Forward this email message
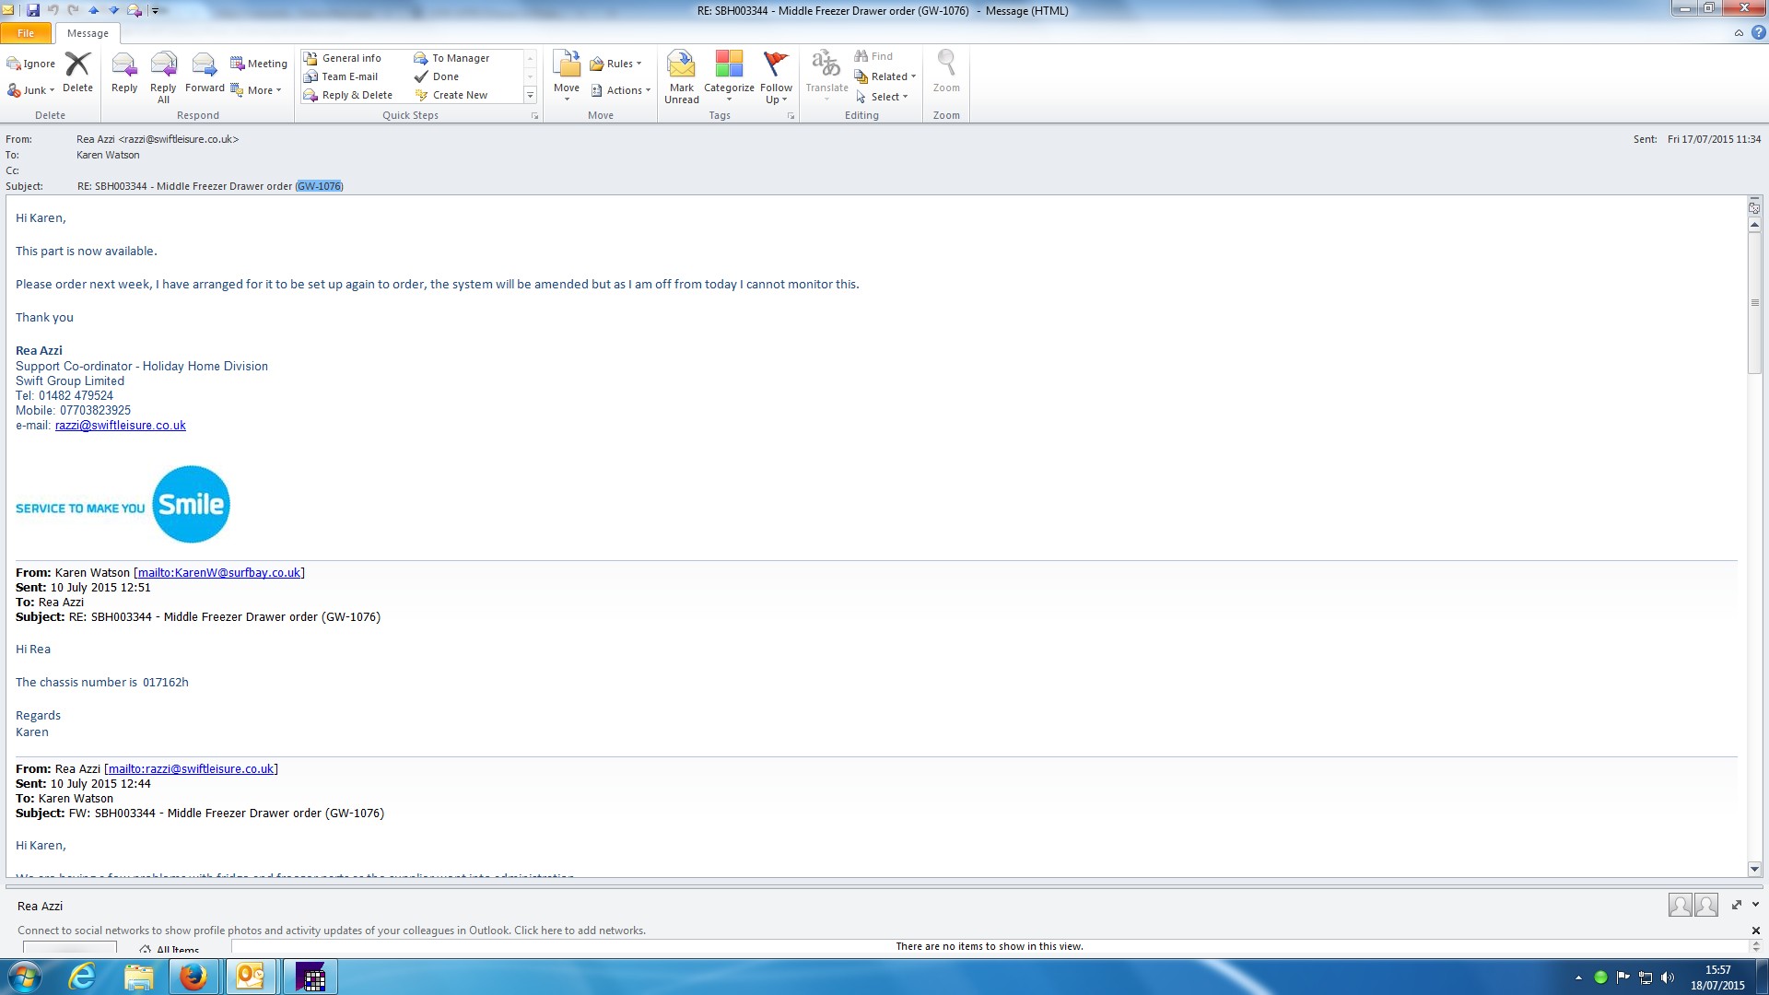The image size is (1769, 995). 204,65
